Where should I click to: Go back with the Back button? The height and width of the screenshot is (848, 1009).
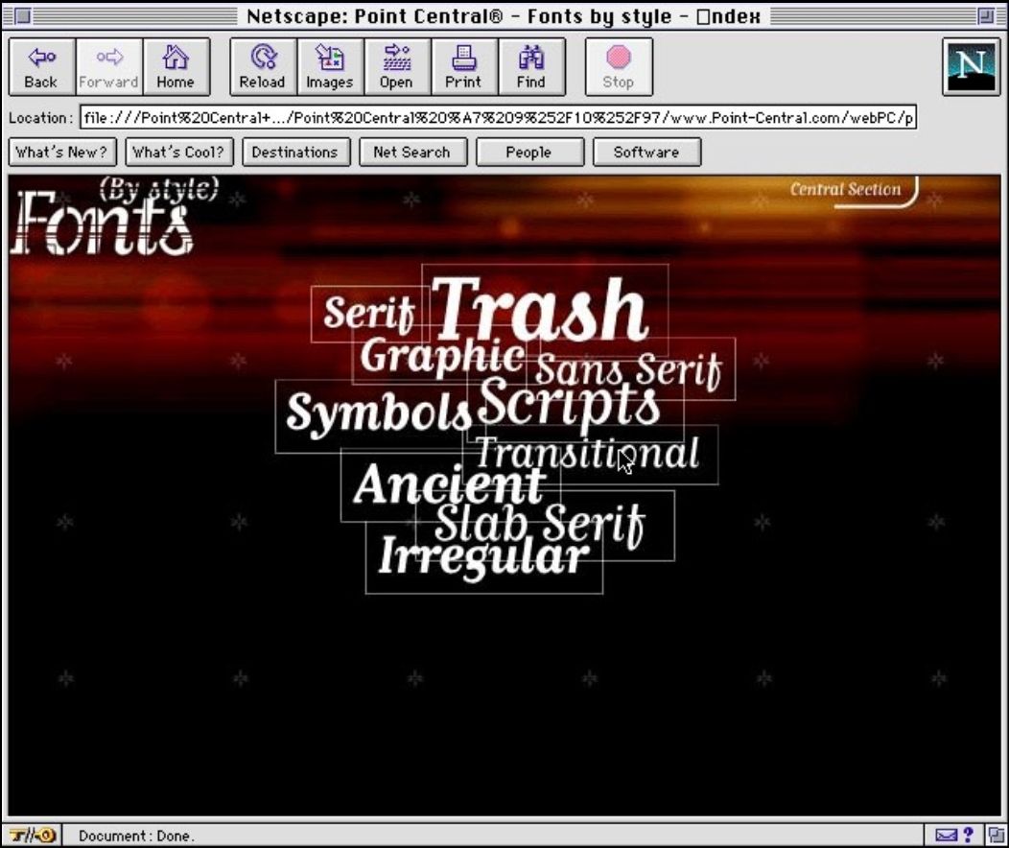42,67
